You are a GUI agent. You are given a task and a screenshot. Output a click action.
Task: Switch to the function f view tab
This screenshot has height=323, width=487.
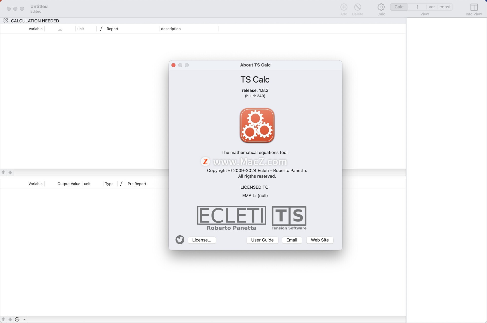[417, 7]
